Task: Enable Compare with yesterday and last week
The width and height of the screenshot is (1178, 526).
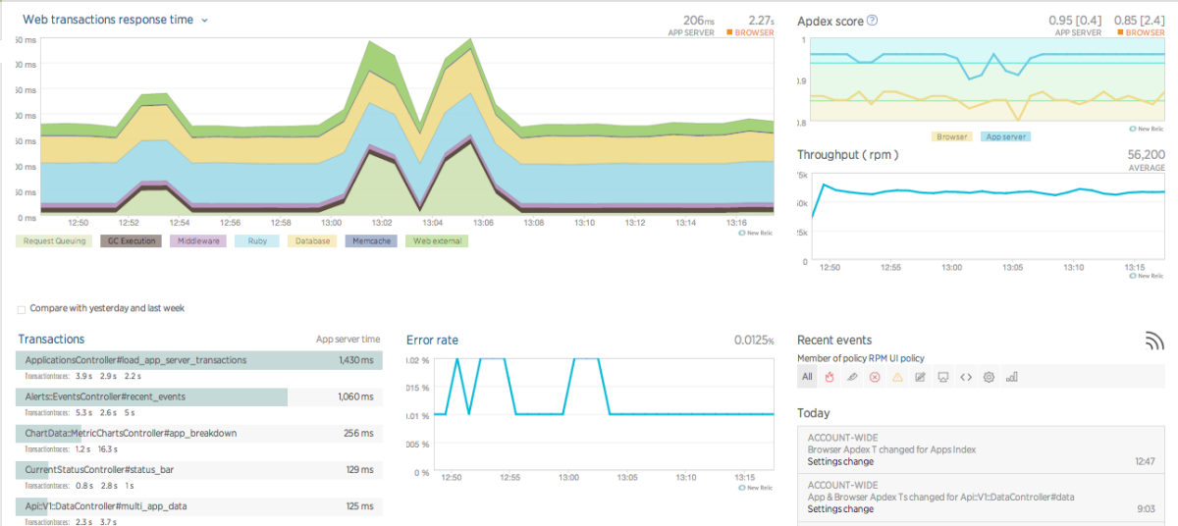Action: coord(22,309)
